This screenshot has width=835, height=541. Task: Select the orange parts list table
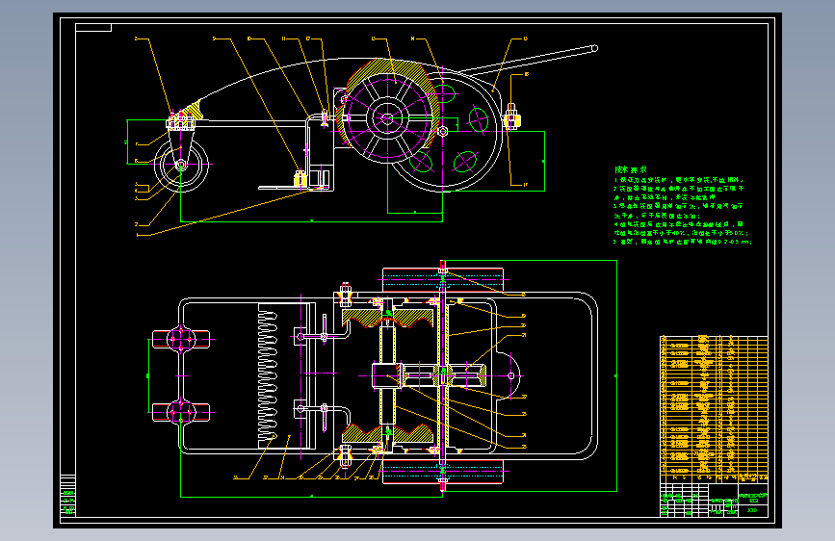pyautogui.click(x=714, y=408)
